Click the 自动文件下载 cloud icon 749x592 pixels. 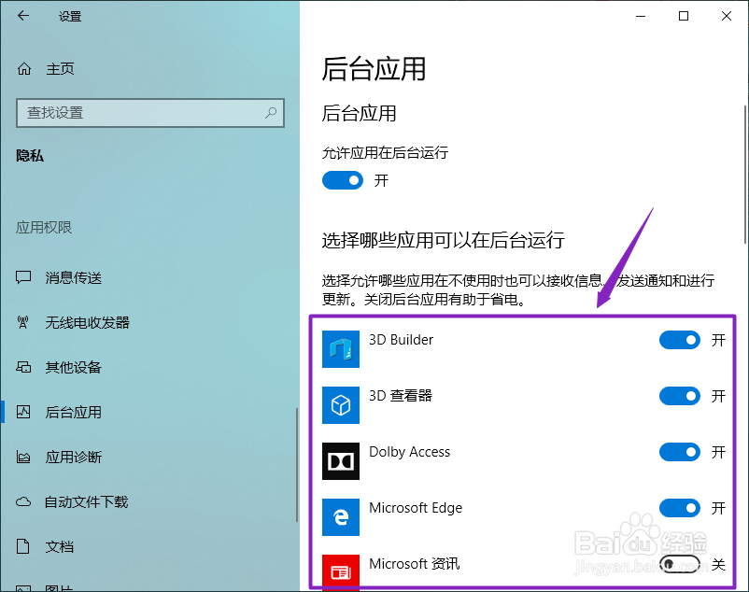(23, 501)
